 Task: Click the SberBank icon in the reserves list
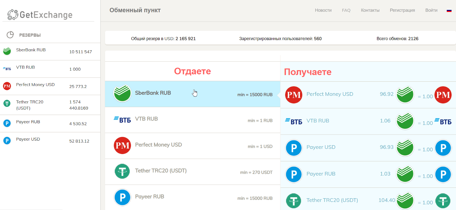(7, 51)
